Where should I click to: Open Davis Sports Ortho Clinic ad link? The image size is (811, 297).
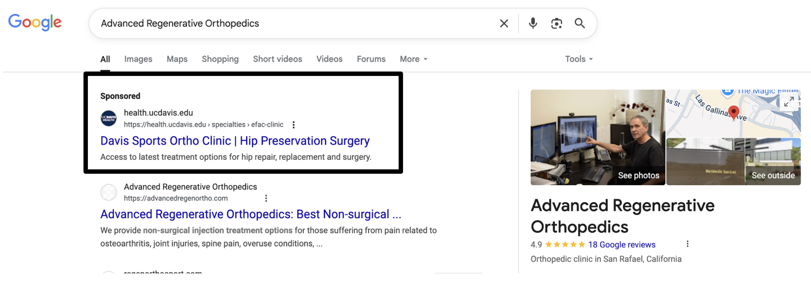(235, 141)
